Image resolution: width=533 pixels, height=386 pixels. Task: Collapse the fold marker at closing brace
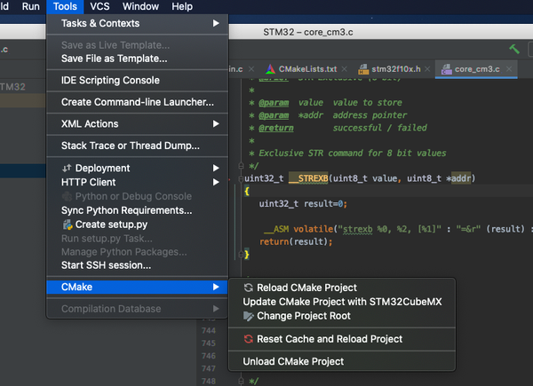click(241, 254)
